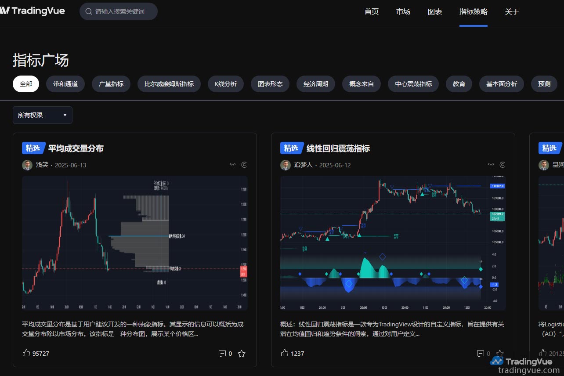
Task: Filter by 广量指标 category
Action: 111,84
